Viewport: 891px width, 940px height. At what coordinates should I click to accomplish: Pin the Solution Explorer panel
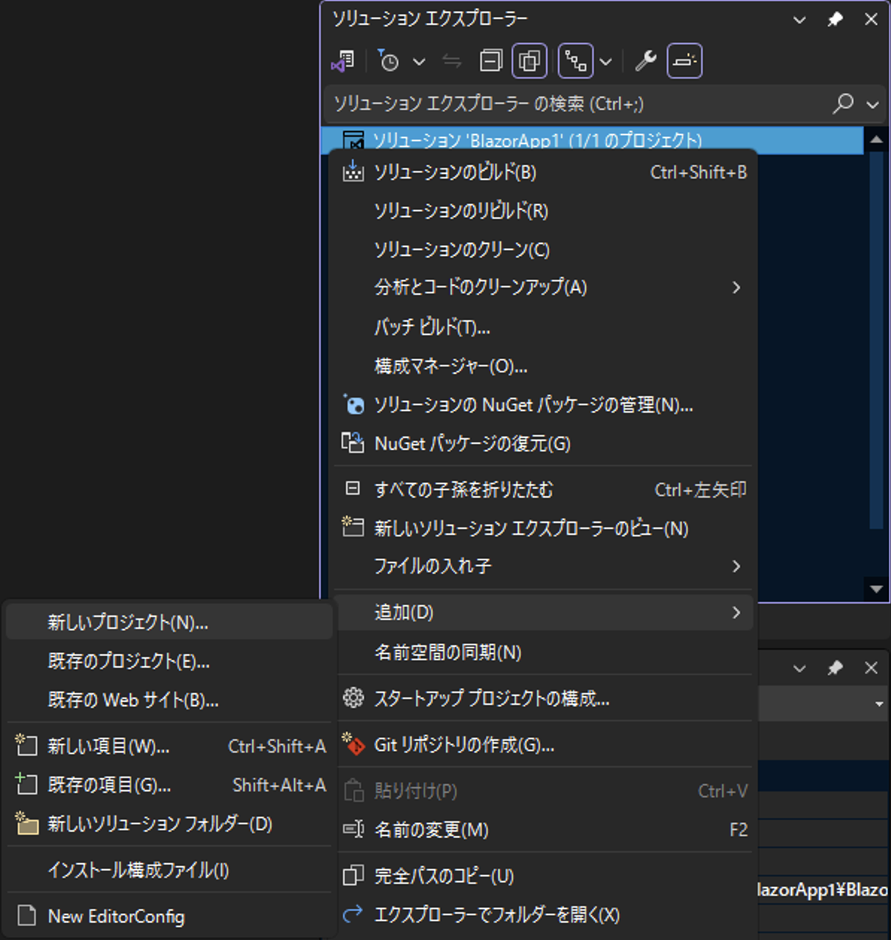(x=835, y=19)
